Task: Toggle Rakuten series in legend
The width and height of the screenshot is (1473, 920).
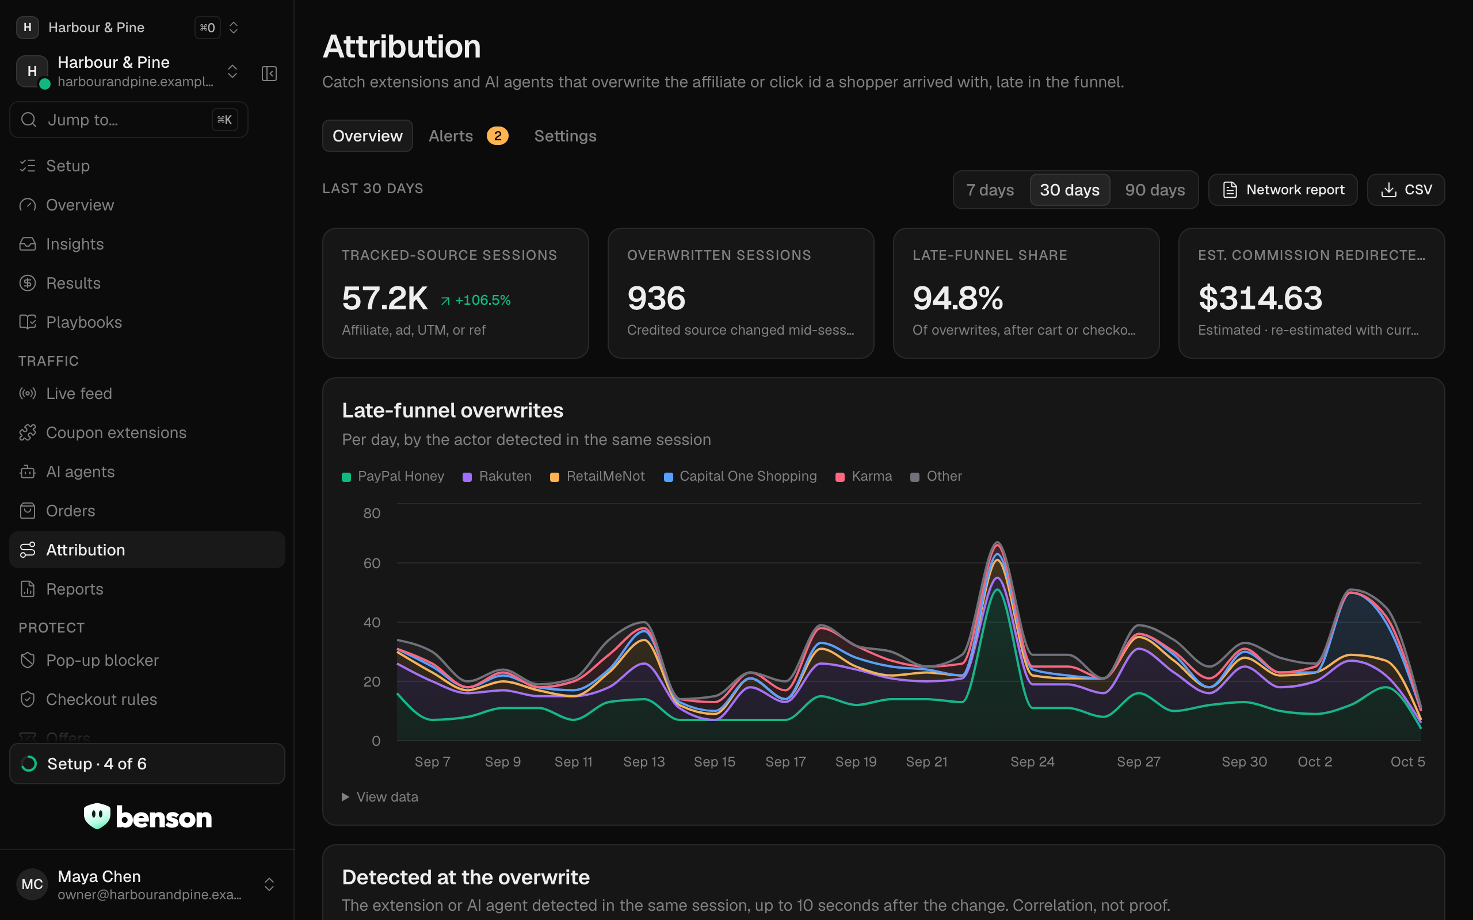Action: click(497, 477)
